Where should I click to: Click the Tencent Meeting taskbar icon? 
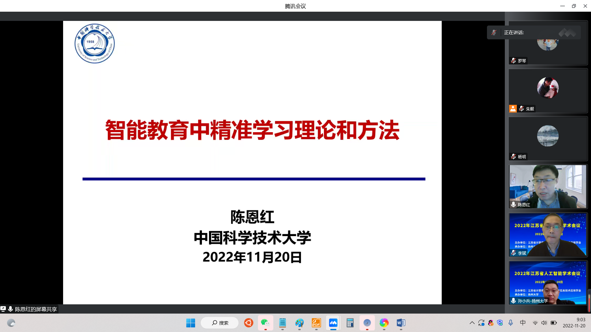pyautogui.click(x=333, y=323)
